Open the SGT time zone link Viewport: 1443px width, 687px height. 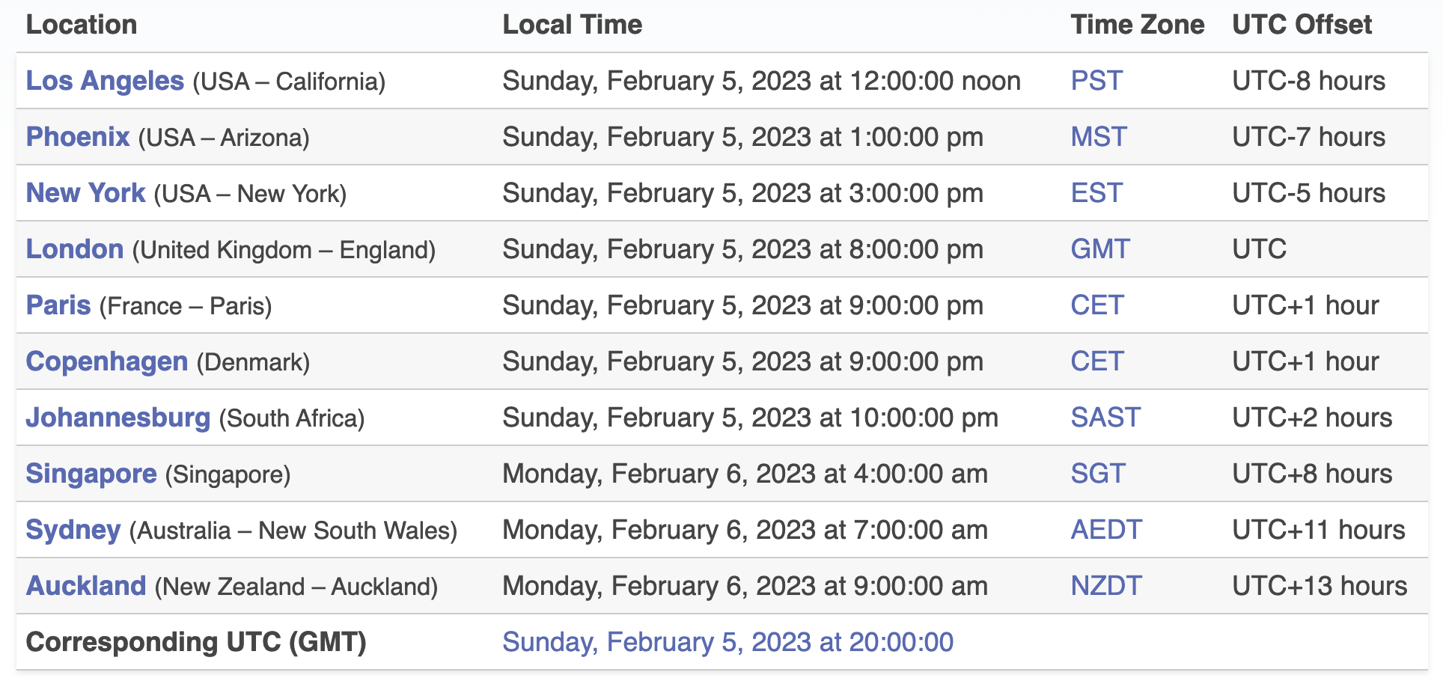(1098, 474)
